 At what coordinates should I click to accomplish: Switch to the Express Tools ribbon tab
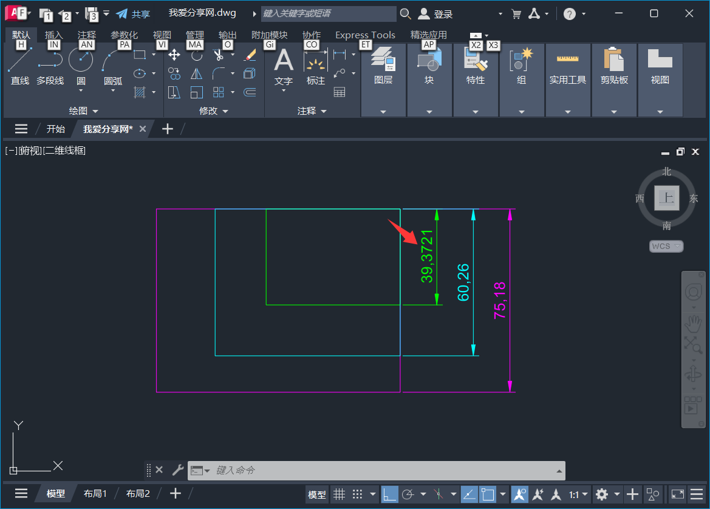tap(365, 35)
